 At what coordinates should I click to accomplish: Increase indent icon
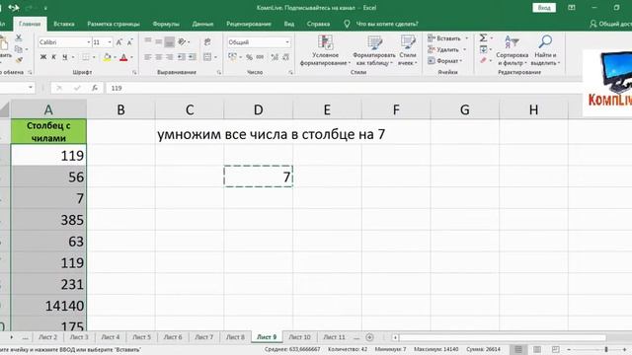tap(193, 57)
